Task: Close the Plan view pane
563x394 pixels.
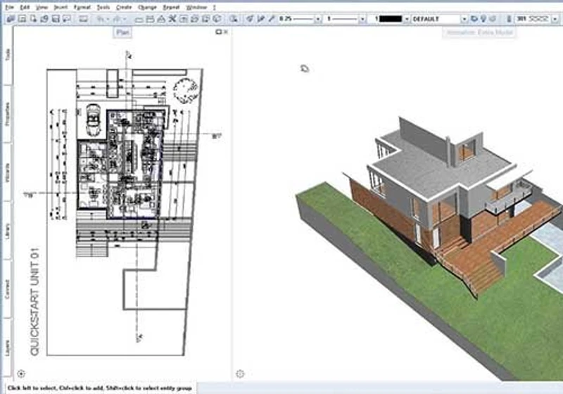Action: click(x=225, y=32)
